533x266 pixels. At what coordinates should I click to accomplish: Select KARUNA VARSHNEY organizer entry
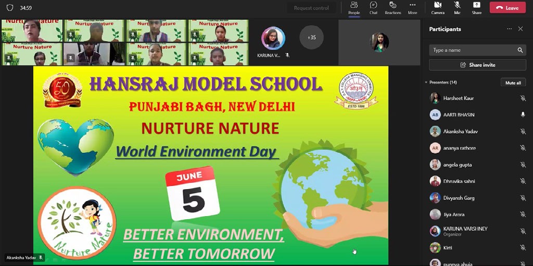[465, 231]
